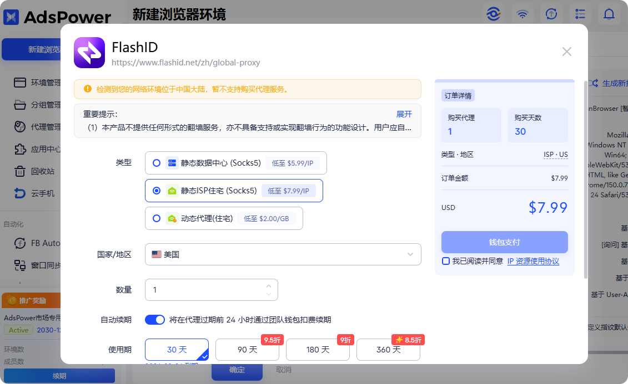Select the 动态代理(住宅) radio option
The height and width of the screenshot is (384, 628).
tap(157, 218)
